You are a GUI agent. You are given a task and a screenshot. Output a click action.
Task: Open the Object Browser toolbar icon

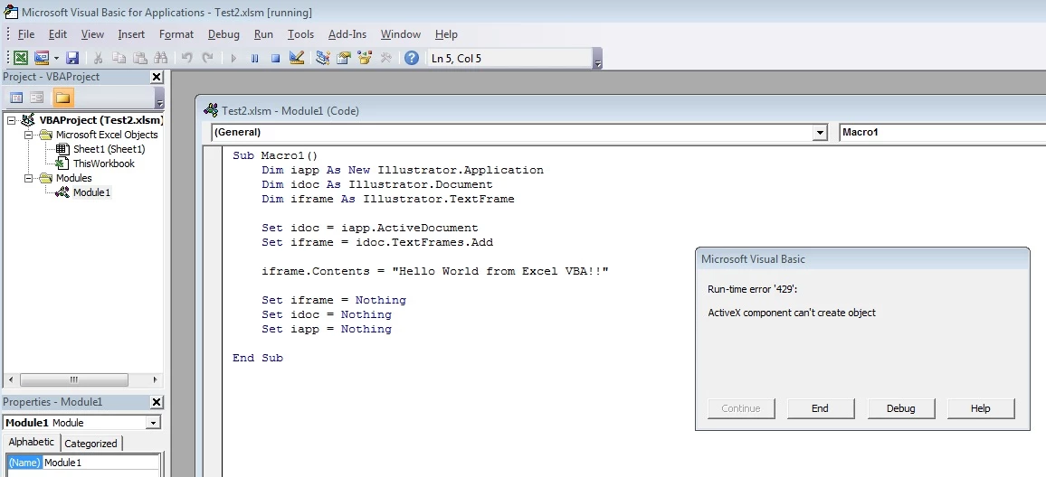pos(365,58)
